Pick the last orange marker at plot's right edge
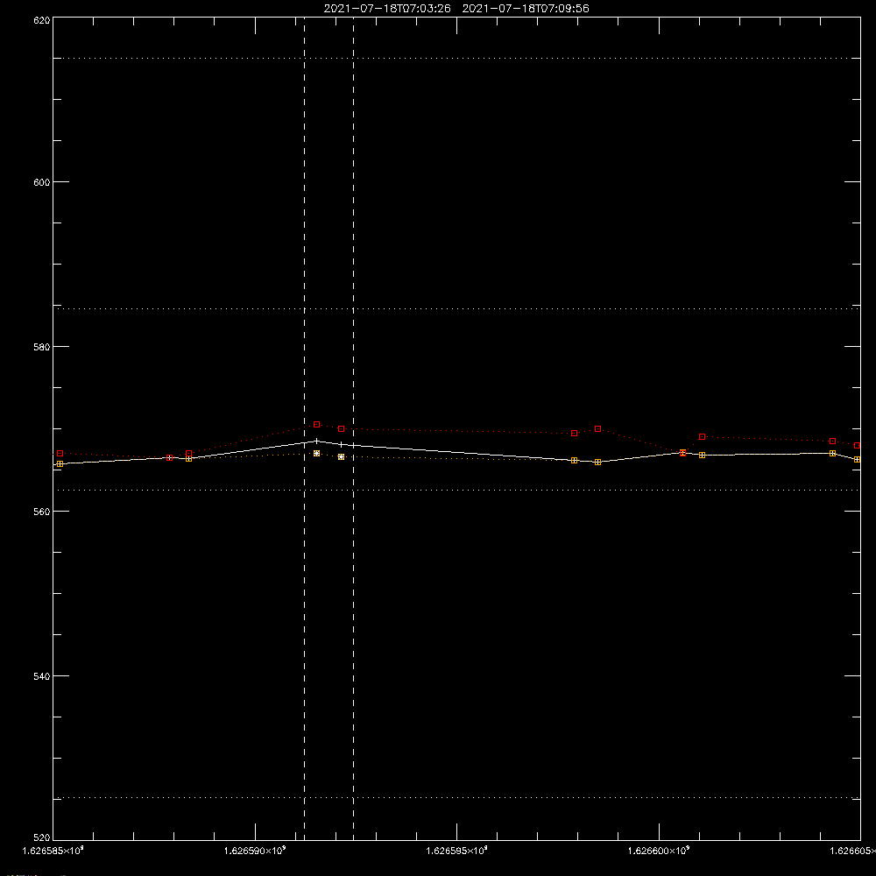Image resolution: width=876 pixels, height=876 pixels. coord(857,460)
